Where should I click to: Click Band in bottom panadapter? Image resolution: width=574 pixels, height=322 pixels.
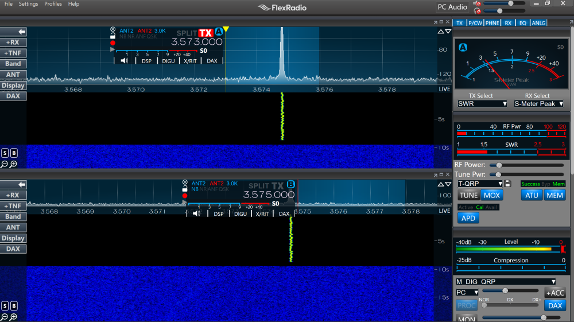13,216
